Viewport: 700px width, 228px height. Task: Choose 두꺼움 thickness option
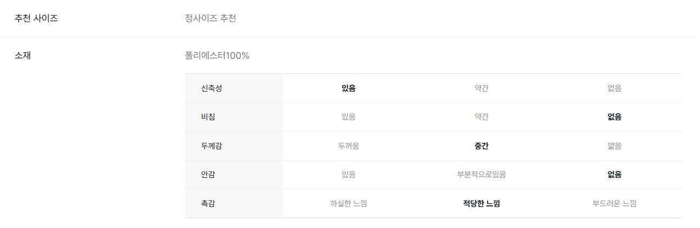point(348,146)
